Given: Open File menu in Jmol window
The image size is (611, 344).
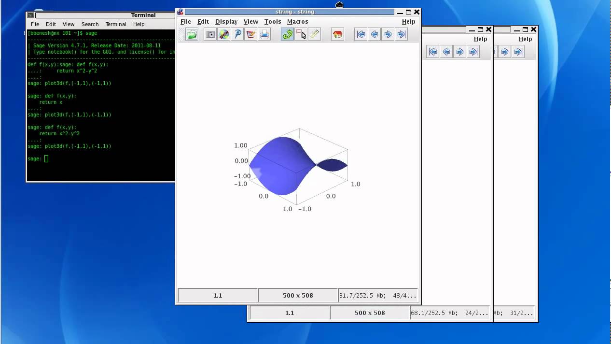Looking at the screenshot, I should (x=186, y=22).
